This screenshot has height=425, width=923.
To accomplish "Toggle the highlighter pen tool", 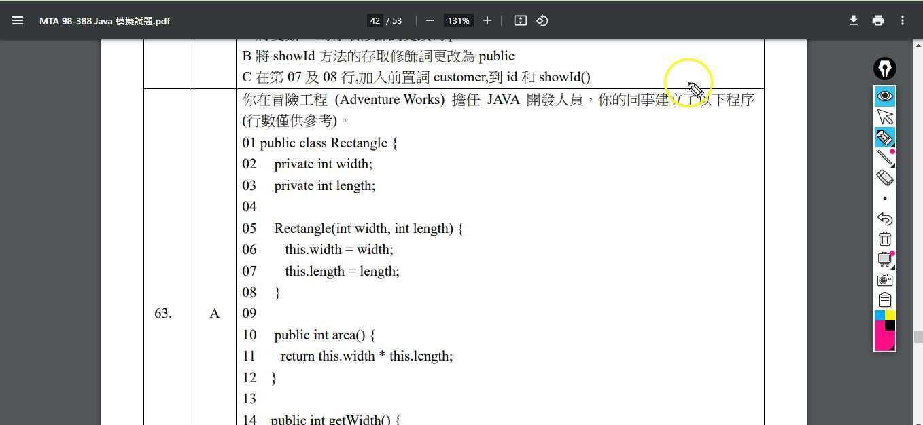I will pos(884,137).
